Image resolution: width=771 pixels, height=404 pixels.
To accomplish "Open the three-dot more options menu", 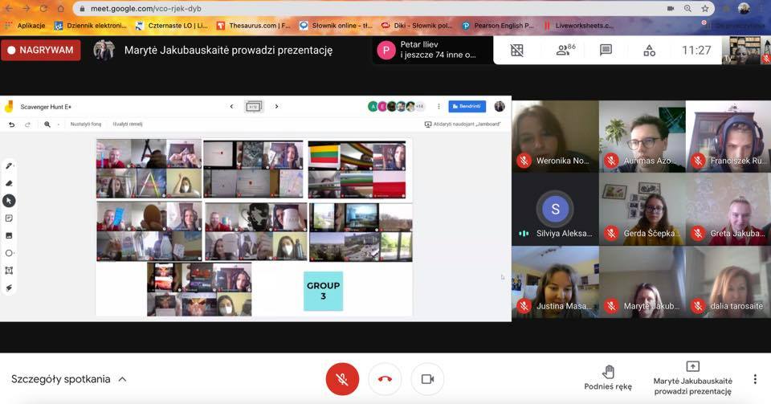I will click(754, 379).
